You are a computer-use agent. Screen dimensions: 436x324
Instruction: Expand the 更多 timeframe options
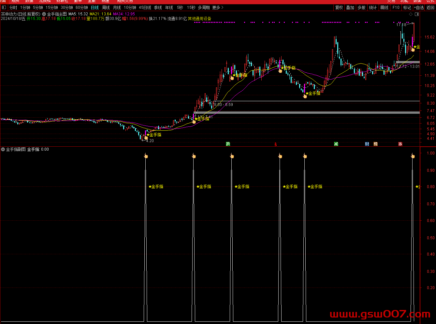coord(218,7)
